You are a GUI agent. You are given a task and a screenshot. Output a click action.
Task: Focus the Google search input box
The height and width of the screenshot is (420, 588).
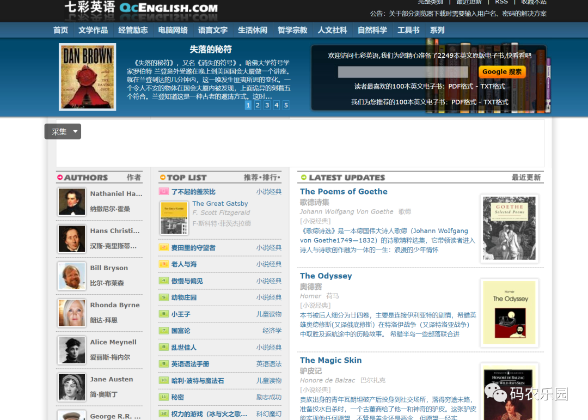tap(403, 72)
